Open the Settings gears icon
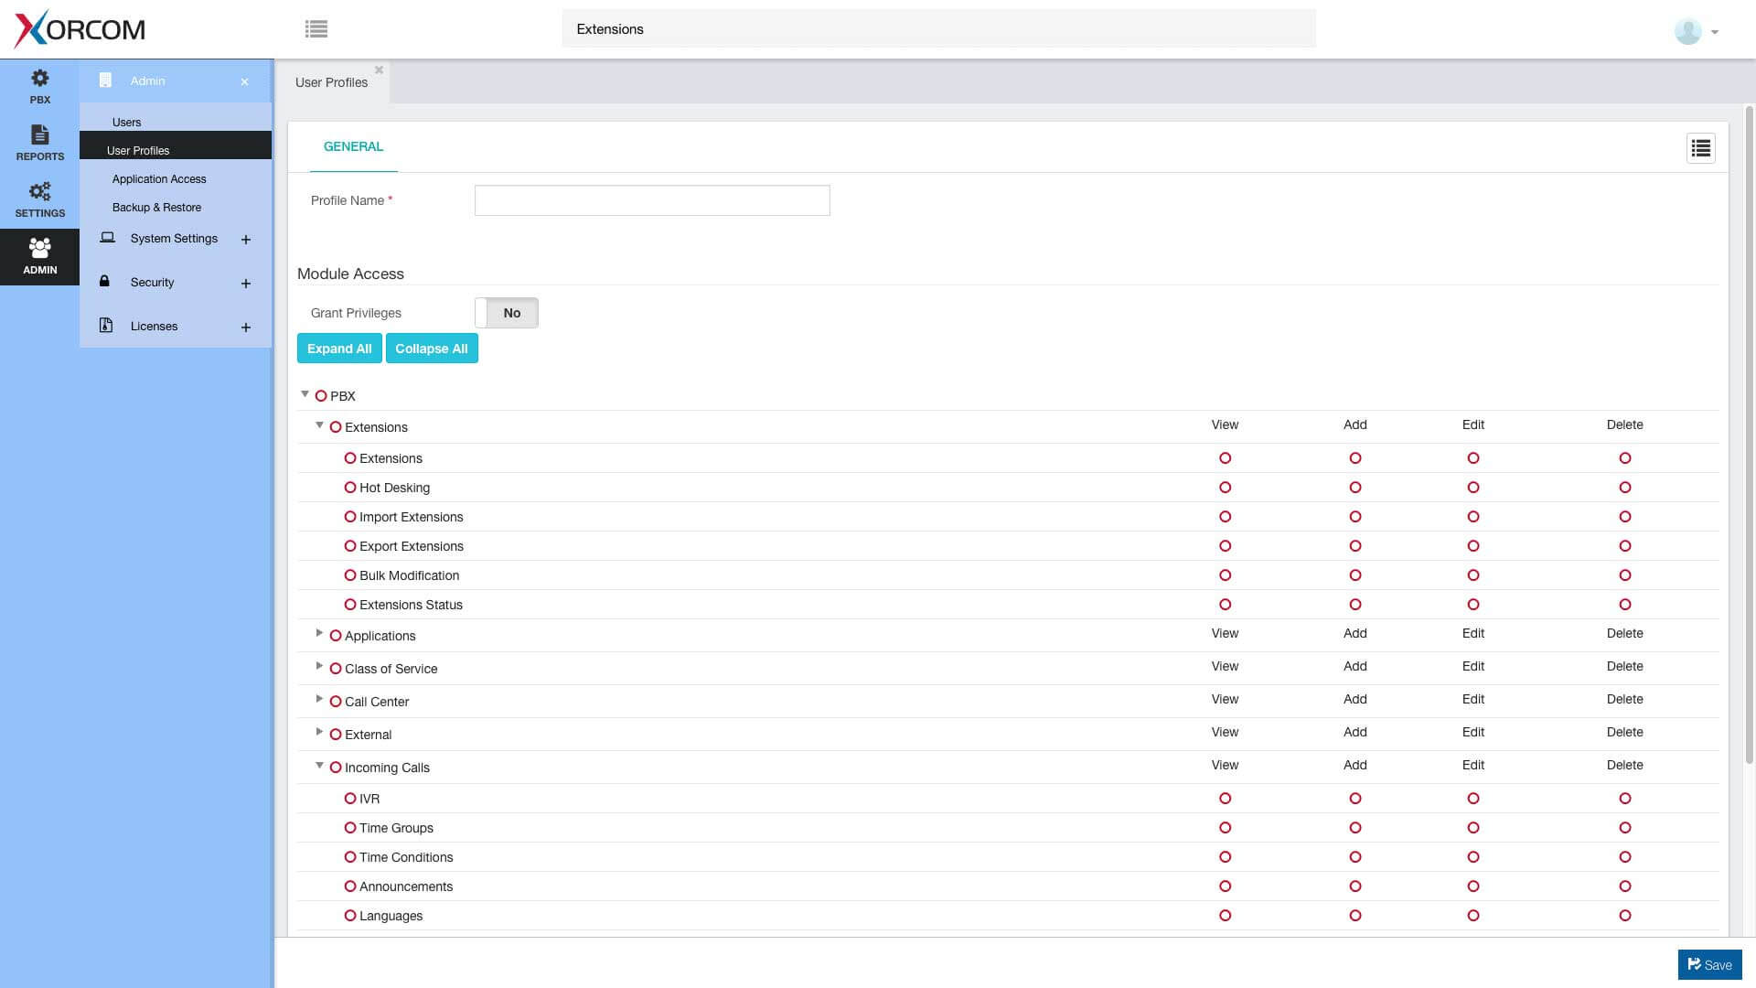 [40, 191]
